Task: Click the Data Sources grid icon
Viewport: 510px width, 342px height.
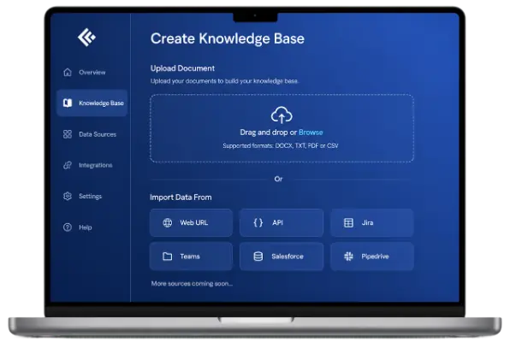Action: tap(68, 134)
